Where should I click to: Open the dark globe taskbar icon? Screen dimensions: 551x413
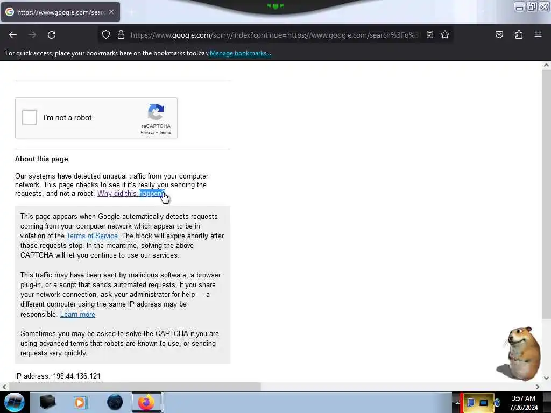115,402
